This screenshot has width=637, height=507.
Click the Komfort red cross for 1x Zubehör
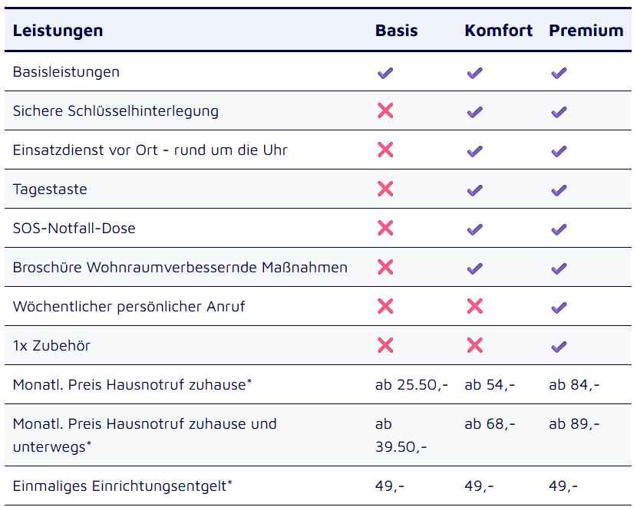[475, 346]
